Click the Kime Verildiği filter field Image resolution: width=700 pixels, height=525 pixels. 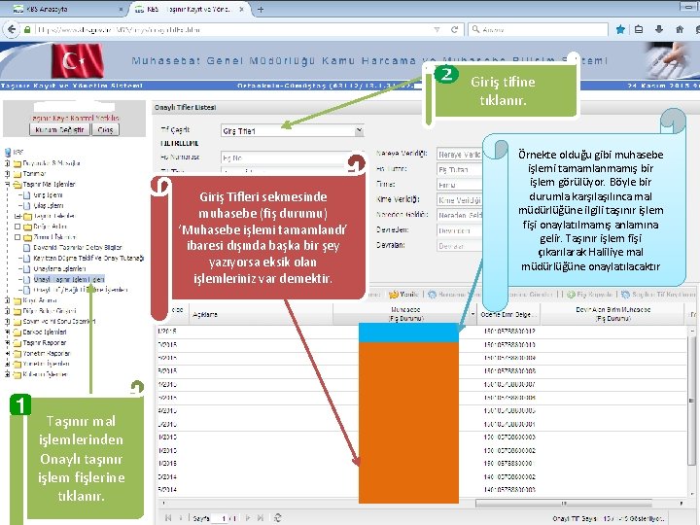click(x=460, y=200)
